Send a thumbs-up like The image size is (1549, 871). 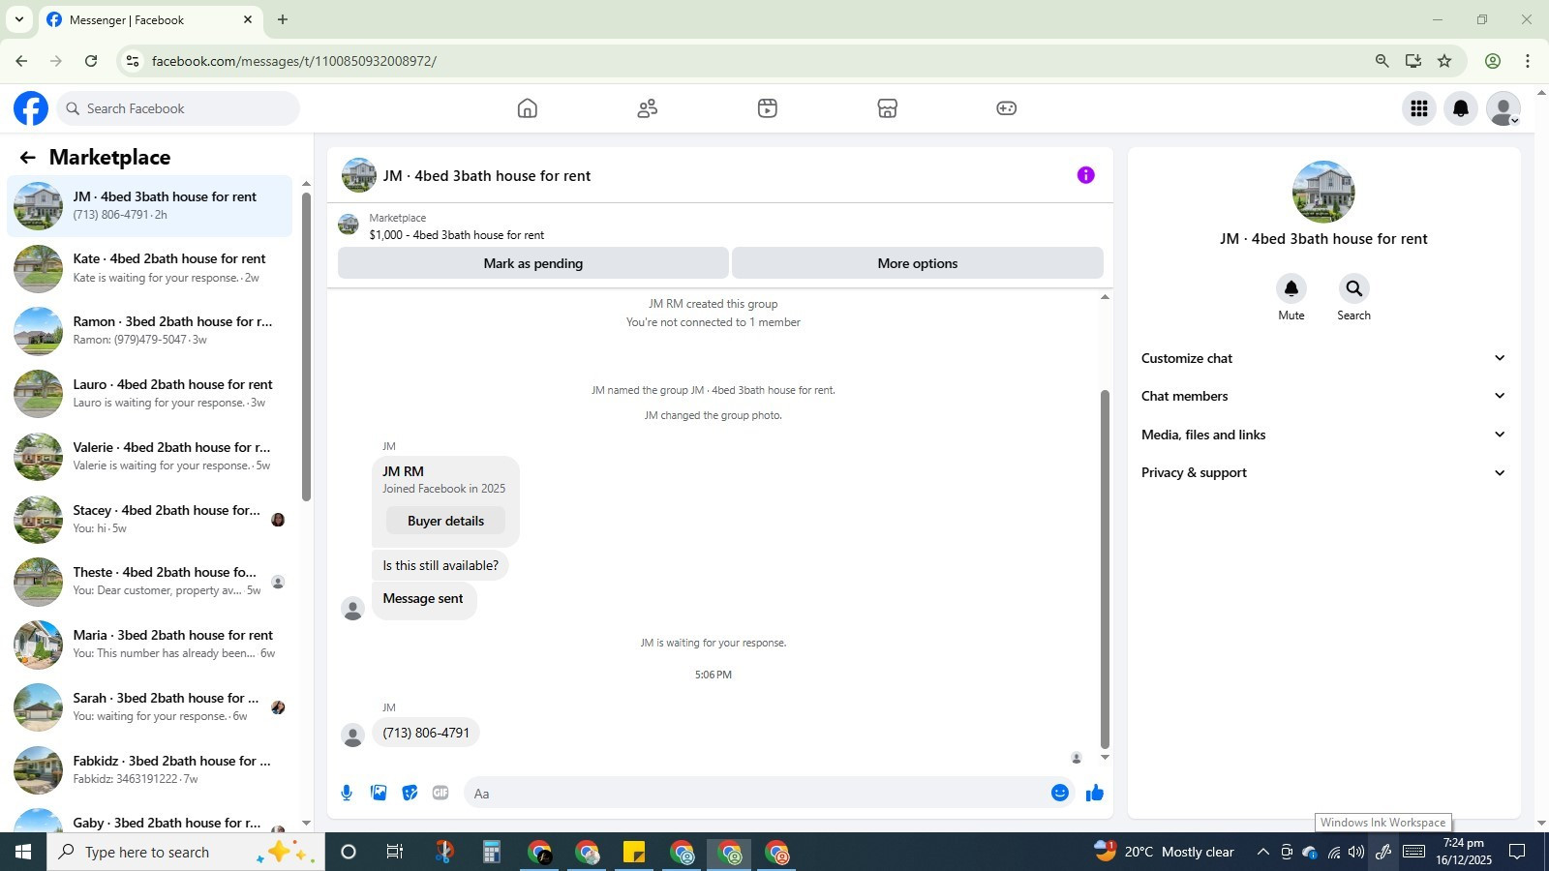pyautogui.click(x=1095, y=794)
